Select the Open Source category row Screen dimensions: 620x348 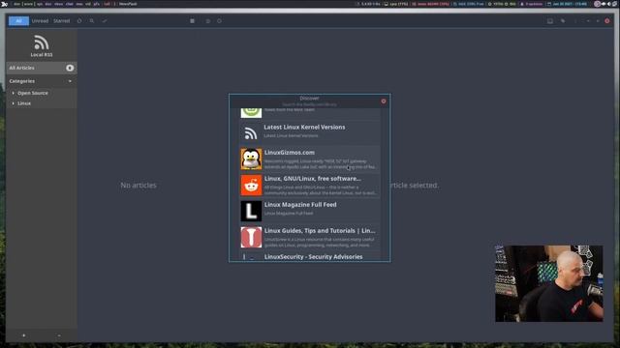[x=41, y=93]
